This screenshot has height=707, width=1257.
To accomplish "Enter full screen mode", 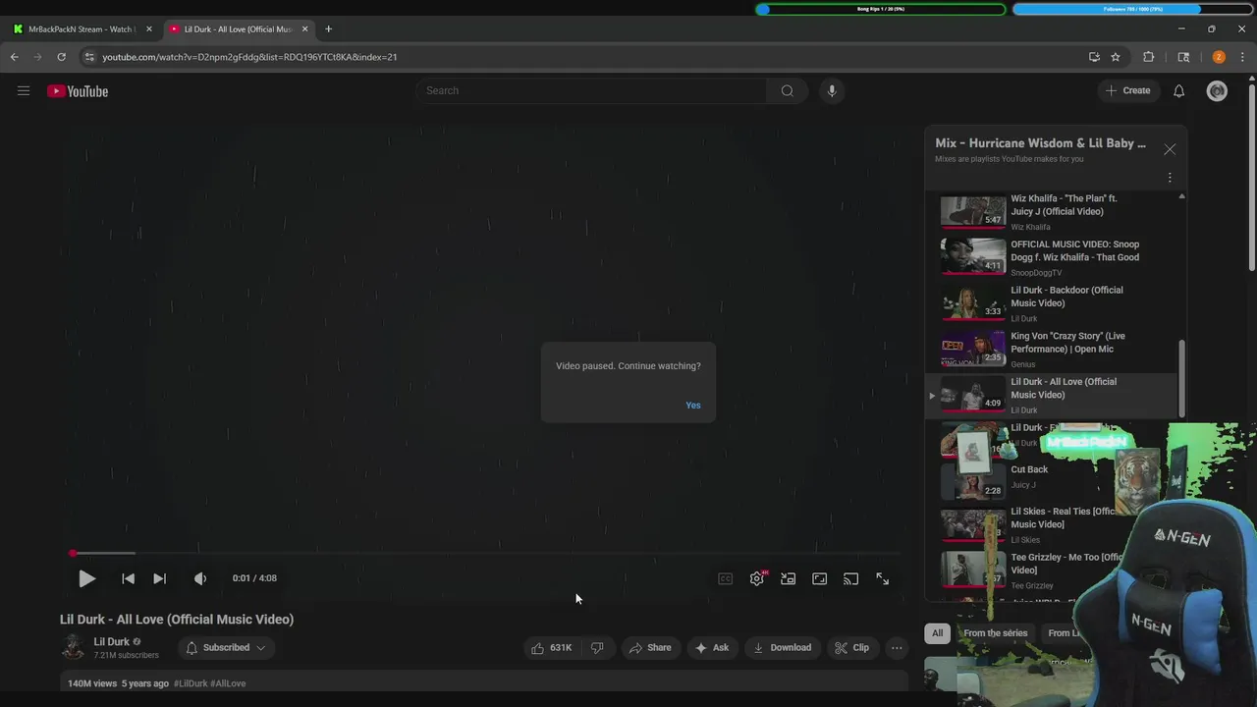I will pos(882,578).
